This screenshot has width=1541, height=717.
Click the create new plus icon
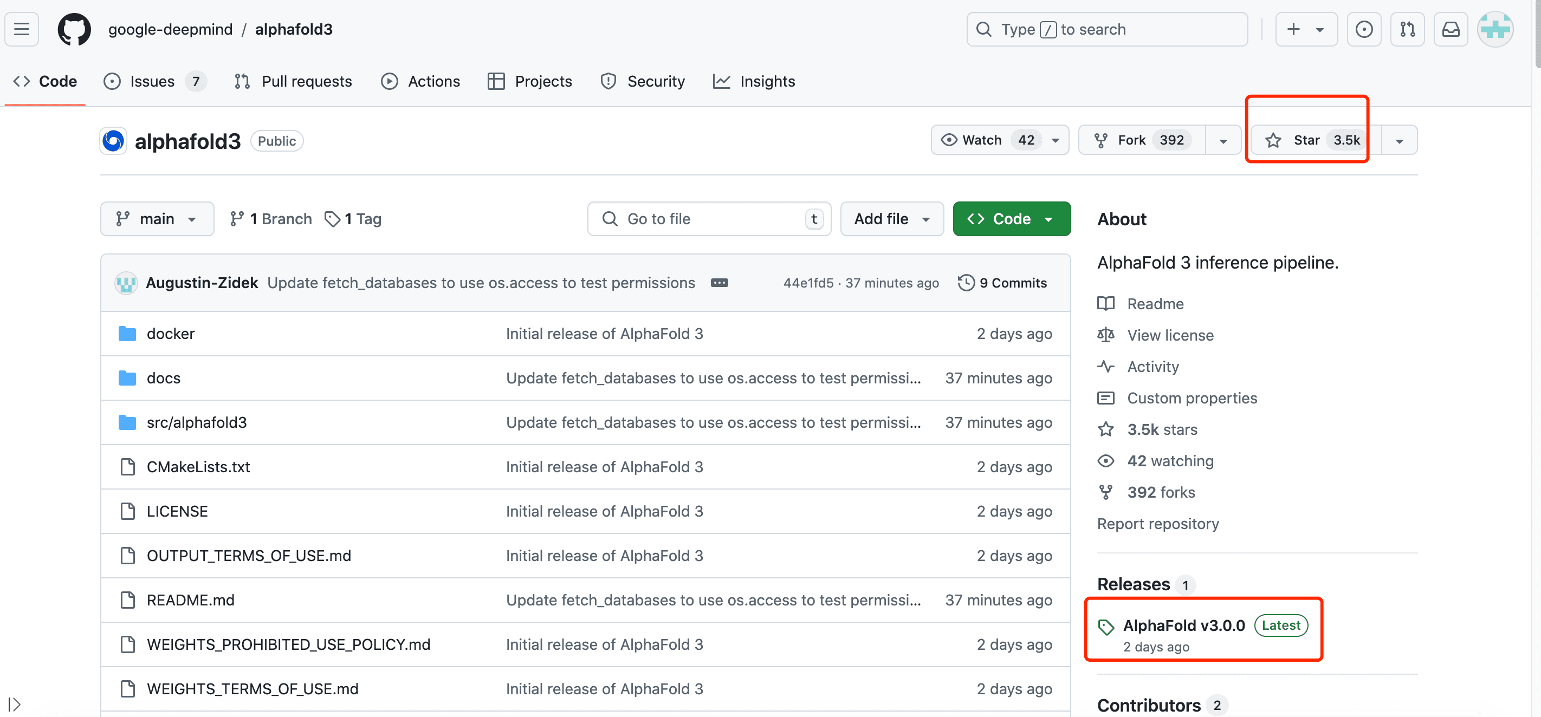[1293, 29]
